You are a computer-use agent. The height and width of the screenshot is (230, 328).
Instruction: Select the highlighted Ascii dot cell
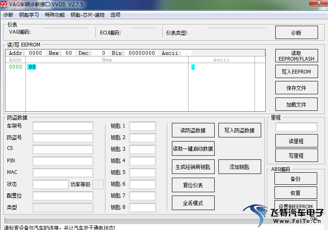click(193, 67)
